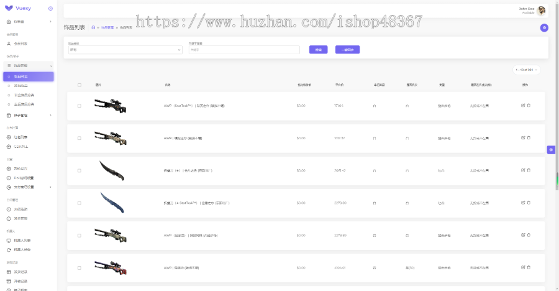Delete the AWP (纪念品) row
Screen dimensions: 559x291
[x=529, y=235]
